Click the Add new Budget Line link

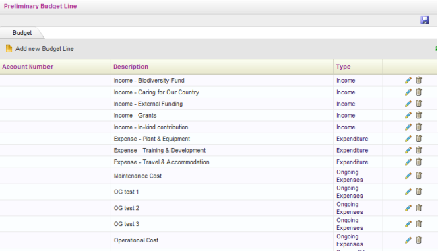coord(44,49)
